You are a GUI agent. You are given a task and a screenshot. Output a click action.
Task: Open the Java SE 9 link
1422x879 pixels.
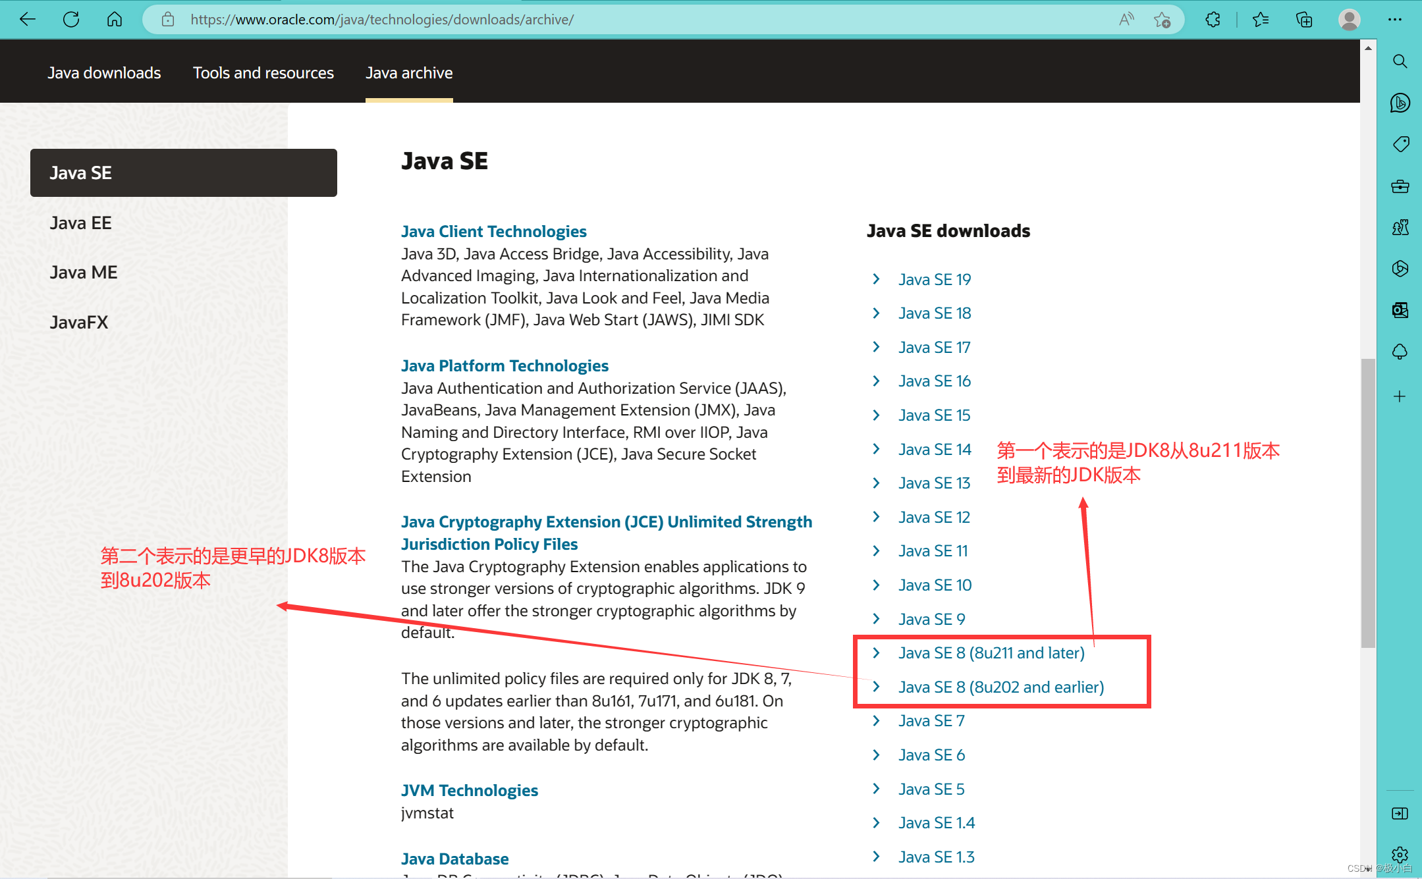tap(932, 620)
